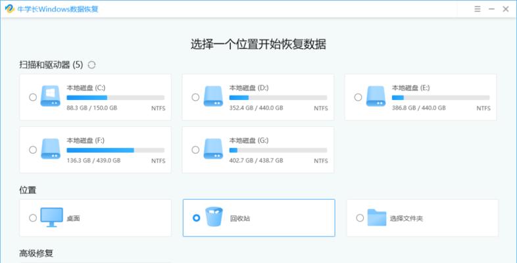Click the E: drive usage bar

pos(441,97)
